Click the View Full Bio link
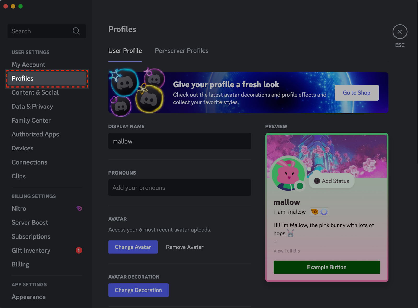The image size is (418, 308). tap(287, 251)
